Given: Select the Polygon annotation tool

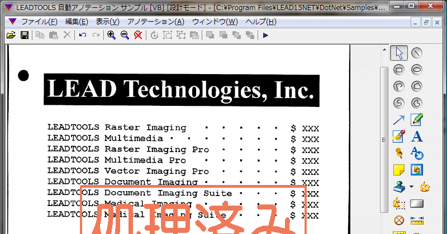Looking at the screenshot, I should [x=416, y=86].
